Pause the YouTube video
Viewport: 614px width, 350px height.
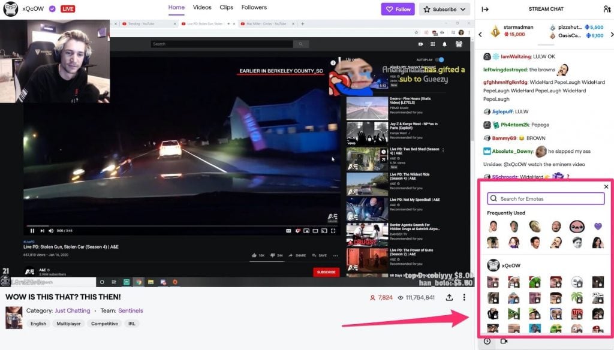click(x=32, y=231)
